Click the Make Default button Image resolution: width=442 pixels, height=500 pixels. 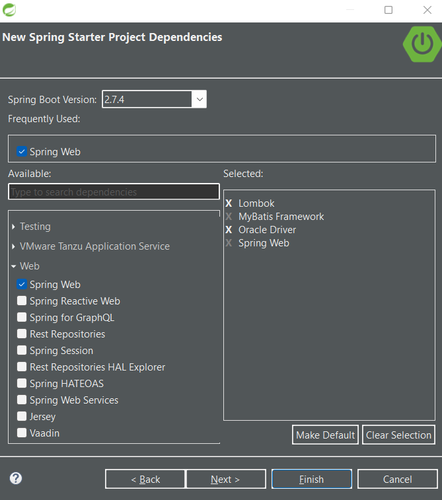click(325, 435)
